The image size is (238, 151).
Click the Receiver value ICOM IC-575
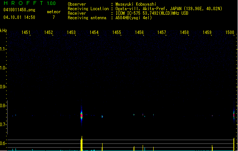(x=128, y=13)
